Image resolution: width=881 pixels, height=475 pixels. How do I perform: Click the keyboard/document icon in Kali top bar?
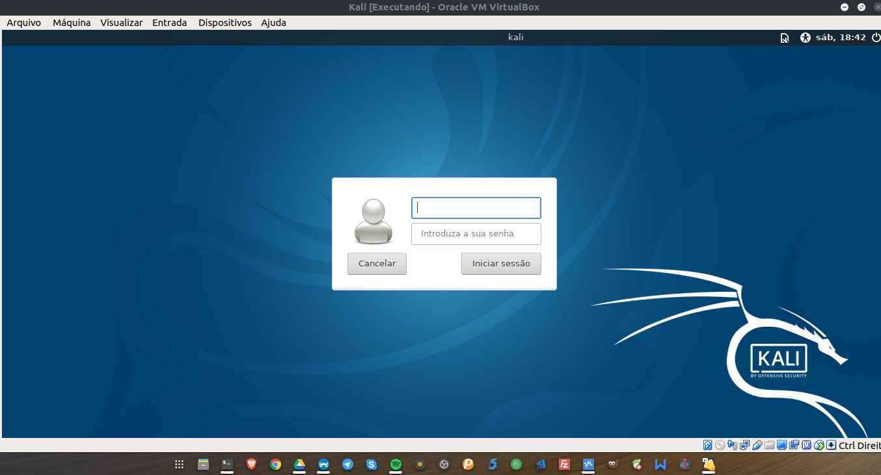coord(785,38)
